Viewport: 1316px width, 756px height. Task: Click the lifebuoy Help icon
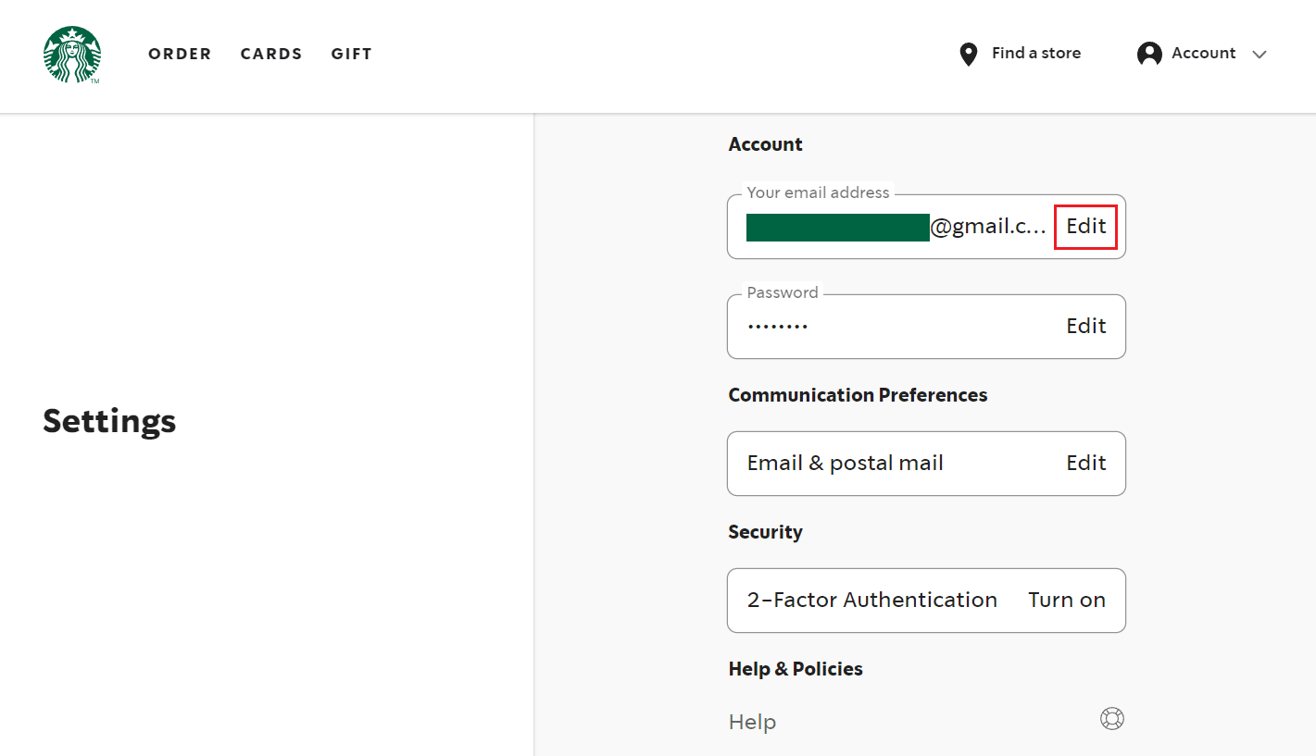[x=1112, y=719]
